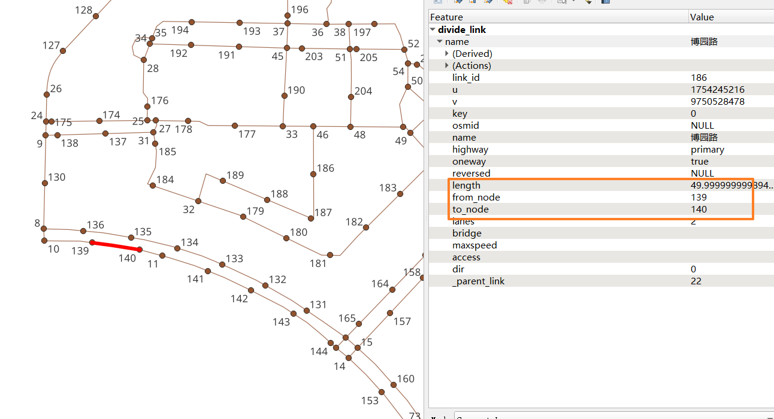The height and width of the screenshot is (419, 774).
Task: Select the _parent_link attribute row
Action: point(601,281)
